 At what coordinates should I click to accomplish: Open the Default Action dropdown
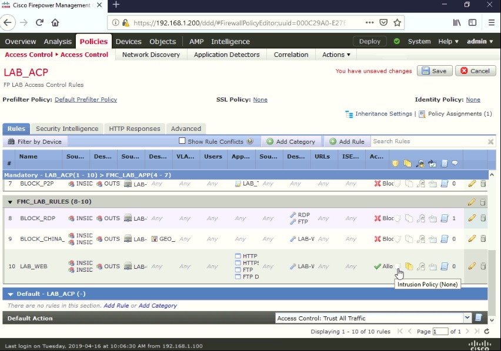click(467, 318)
